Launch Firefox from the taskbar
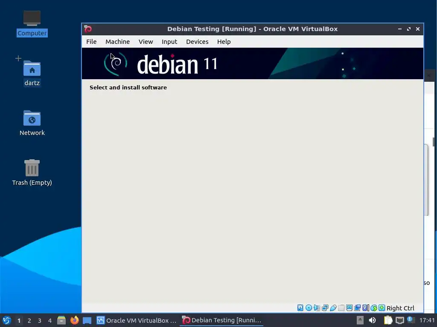 click(74, 320)
